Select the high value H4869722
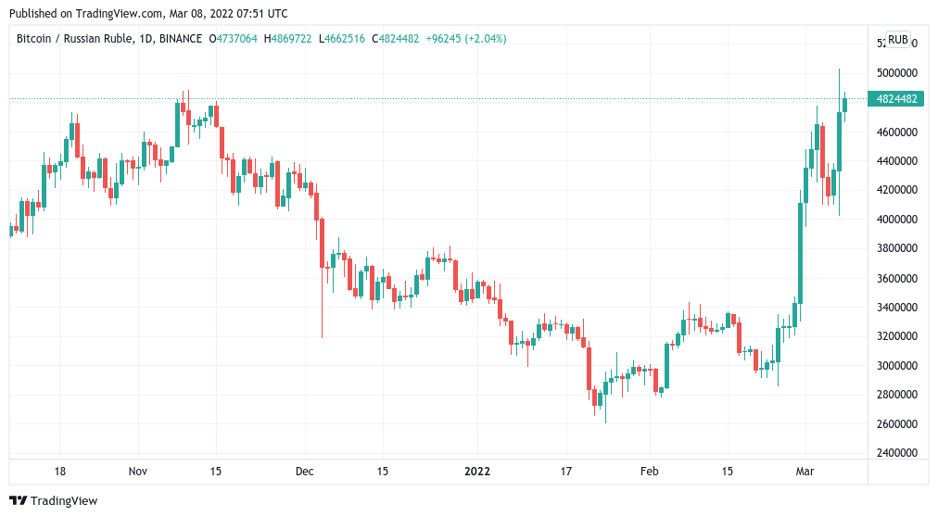This screenshot has width=938, height=517. 289,39
